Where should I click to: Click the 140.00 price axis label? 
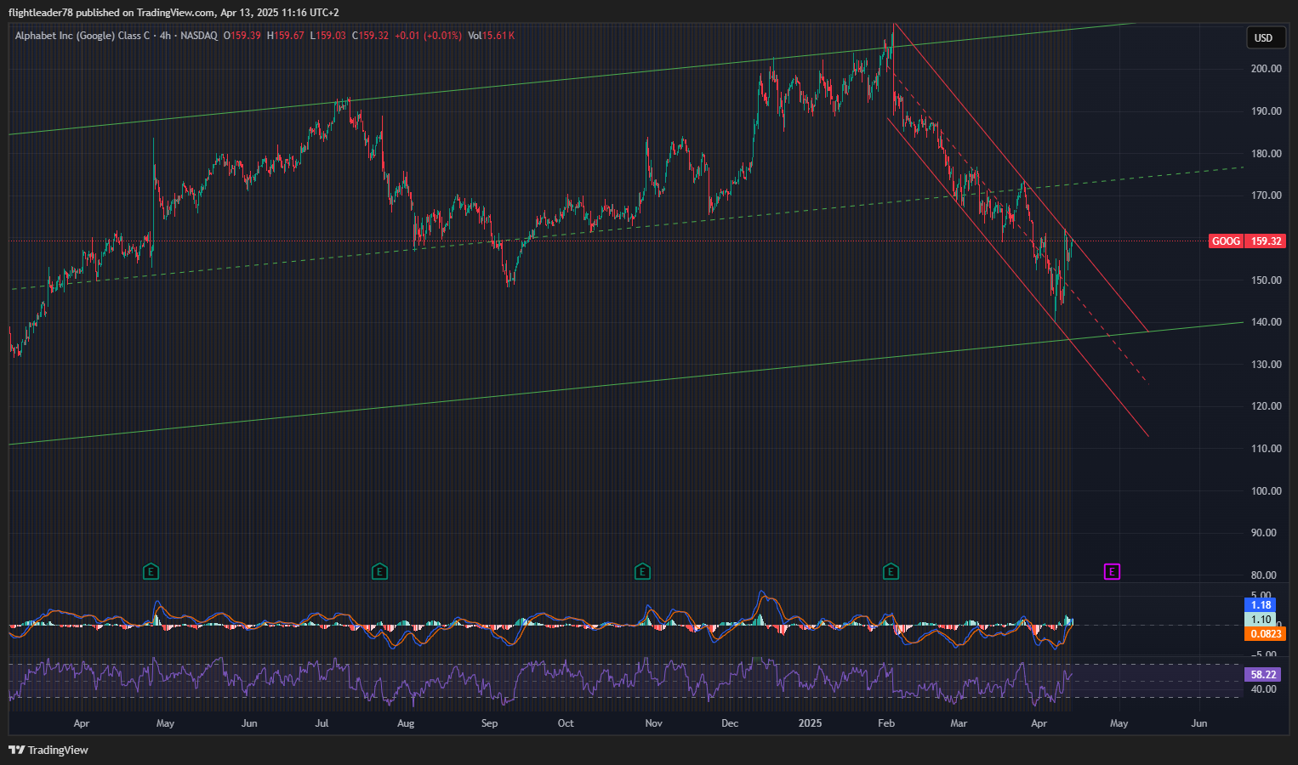[1266, 322]
